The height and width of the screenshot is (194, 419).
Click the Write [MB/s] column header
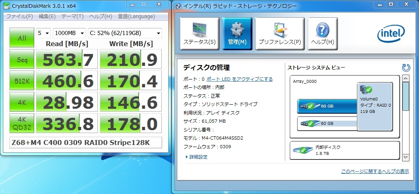pos(131,44)
